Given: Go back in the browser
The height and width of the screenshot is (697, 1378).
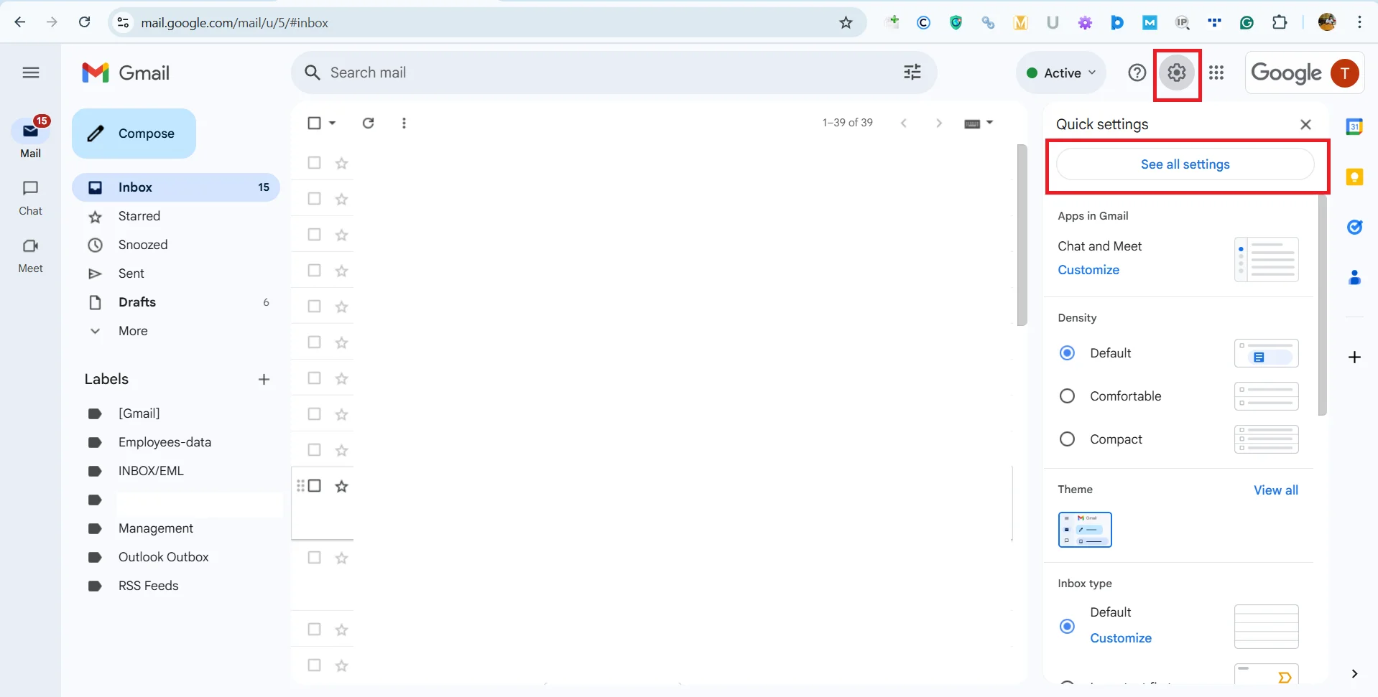Looking at the screenshot, I should [20, 22].
